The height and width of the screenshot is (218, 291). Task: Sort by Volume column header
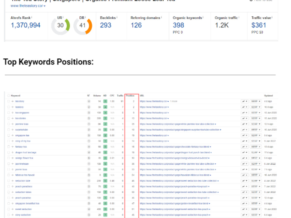tap(97, 96)
